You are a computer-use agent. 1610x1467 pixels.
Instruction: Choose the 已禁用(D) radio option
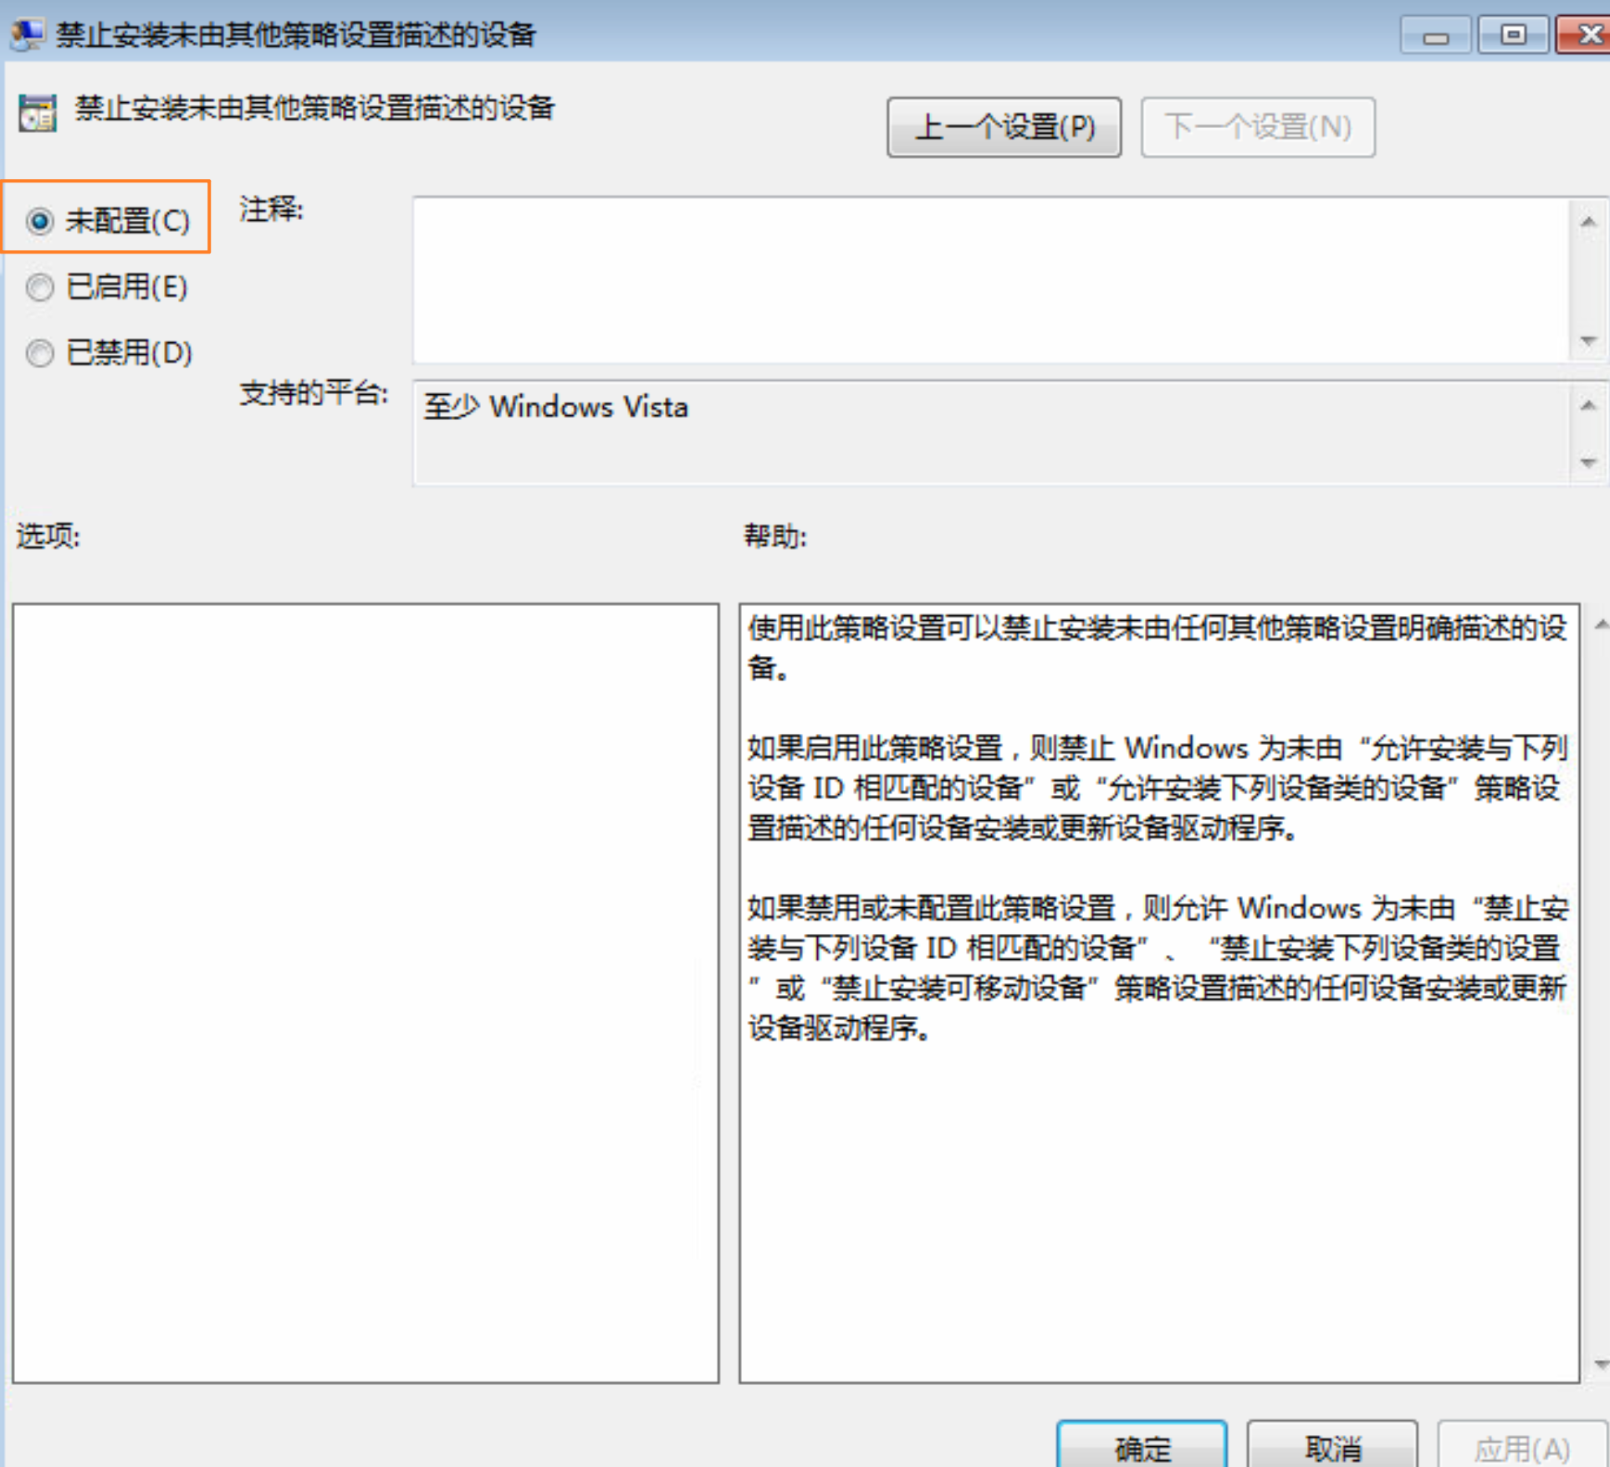coord(39,352)
